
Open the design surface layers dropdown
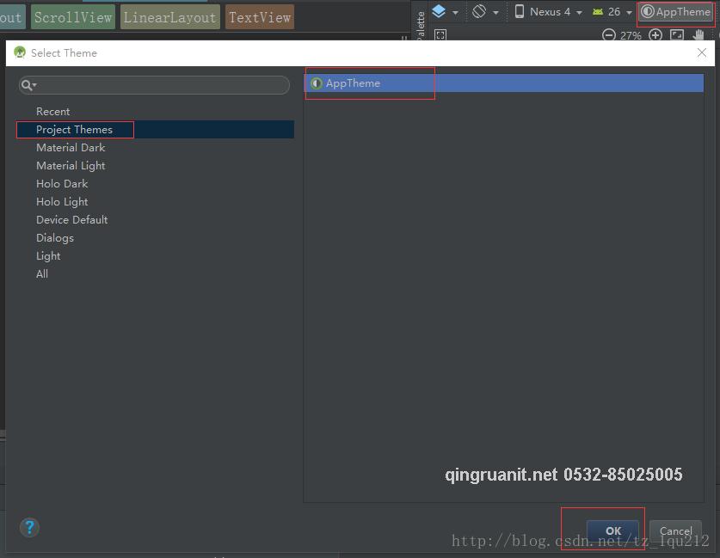[x=445, y=12]
